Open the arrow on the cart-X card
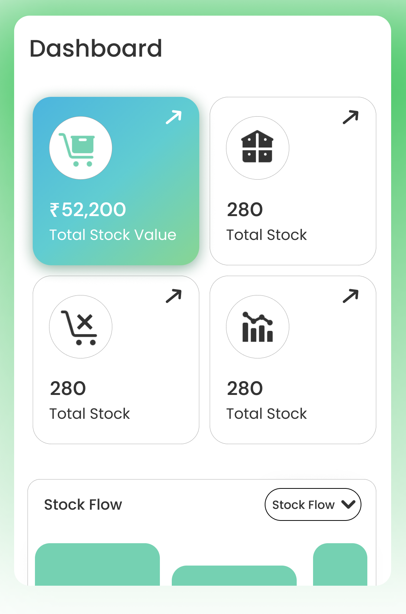 (174, 296)
